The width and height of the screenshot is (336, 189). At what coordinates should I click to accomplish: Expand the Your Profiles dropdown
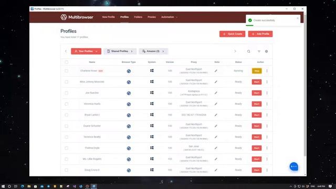tap(86, 51)
